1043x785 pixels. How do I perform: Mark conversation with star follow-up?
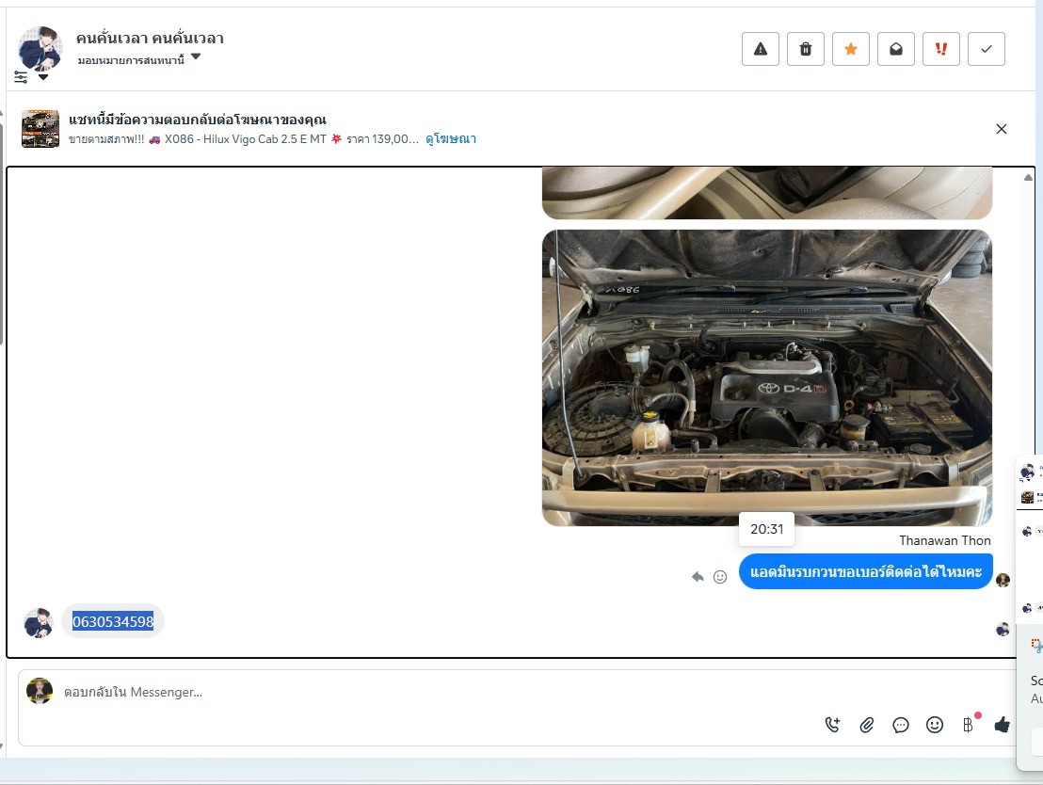(x=851, y=49)
